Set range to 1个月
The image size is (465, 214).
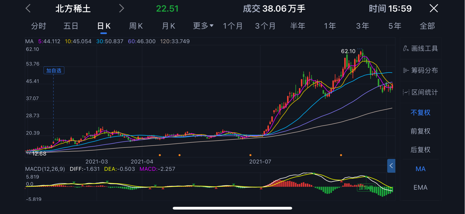tap(233, 26)
